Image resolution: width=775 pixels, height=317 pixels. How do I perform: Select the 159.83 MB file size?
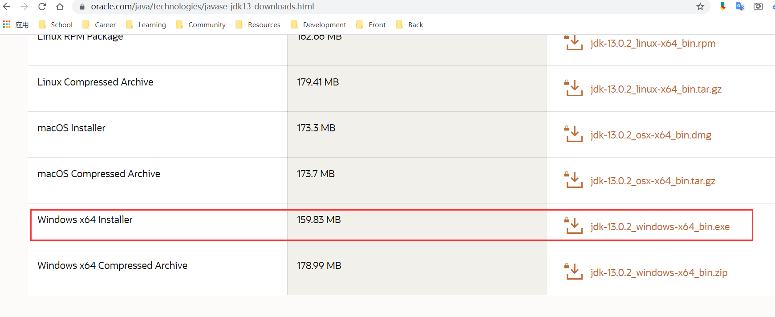pos(319,219)
